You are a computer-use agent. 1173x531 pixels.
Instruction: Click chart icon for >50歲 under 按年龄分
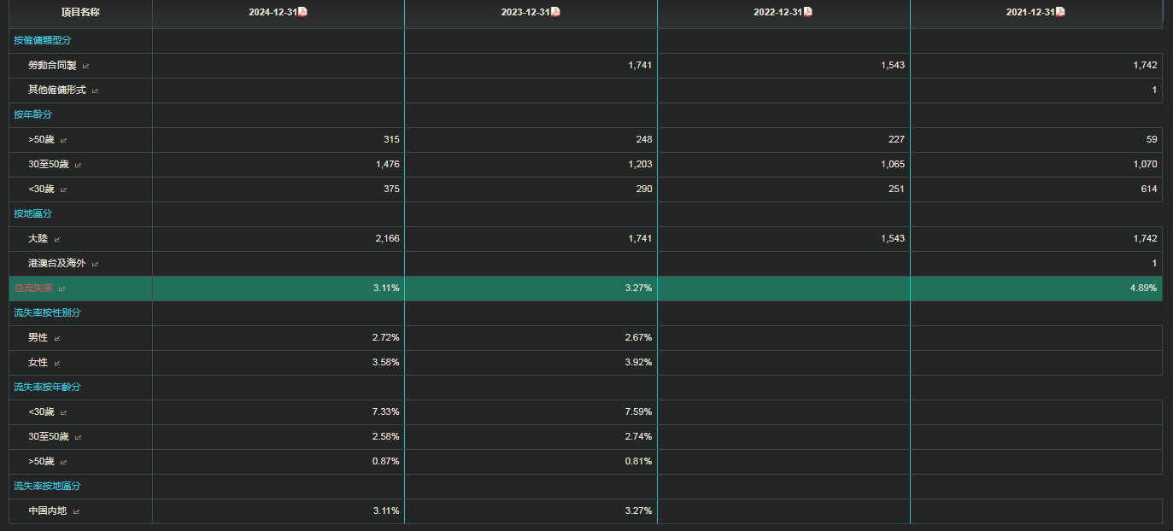tap(64, 140)
